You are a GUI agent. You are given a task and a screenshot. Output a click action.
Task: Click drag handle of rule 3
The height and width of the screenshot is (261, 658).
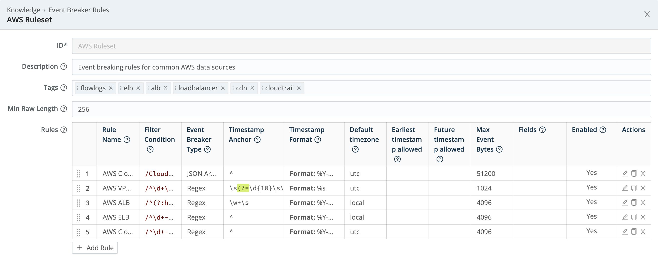(x=78, y=203)
